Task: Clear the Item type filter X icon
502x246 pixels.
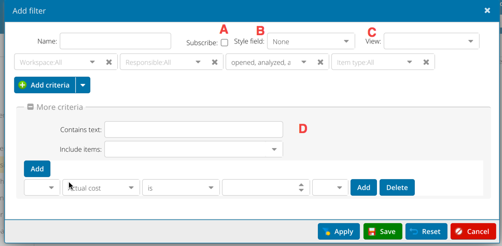Action: pos(426,62)
